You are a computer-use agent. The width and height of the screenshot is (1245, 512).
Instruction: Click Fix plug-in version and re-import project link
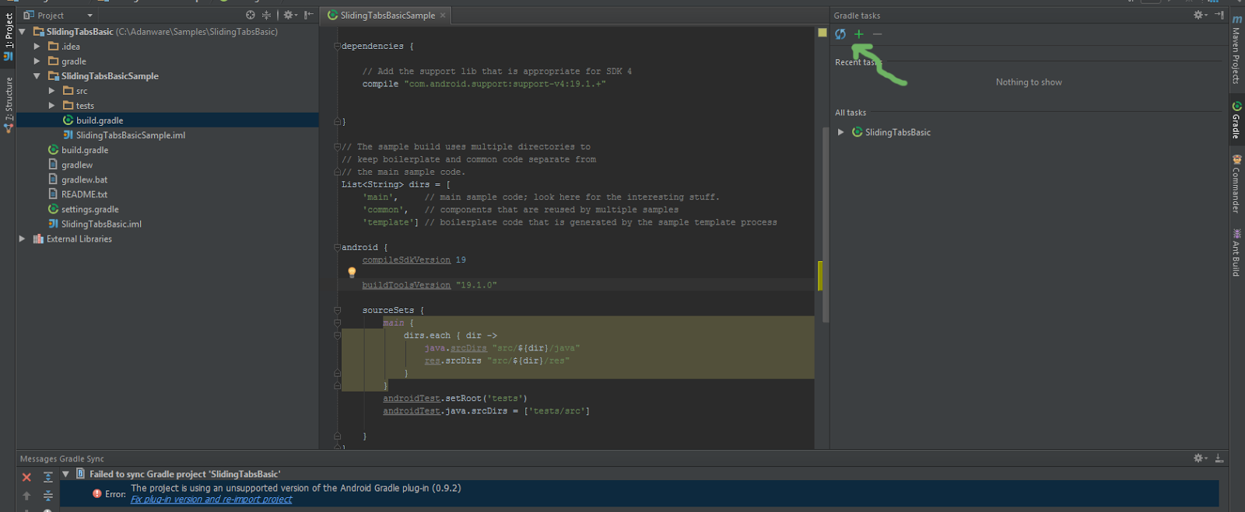click(x=211, y=500)
